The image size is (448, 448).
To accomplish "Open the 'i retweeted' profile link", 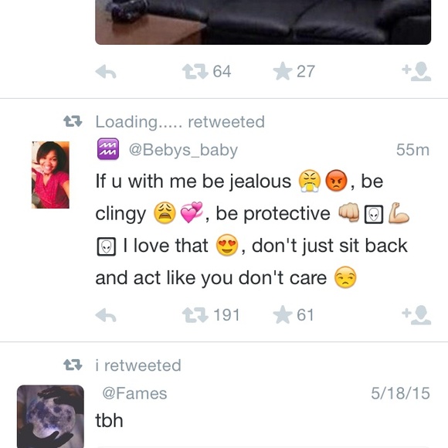I will 138,365.
